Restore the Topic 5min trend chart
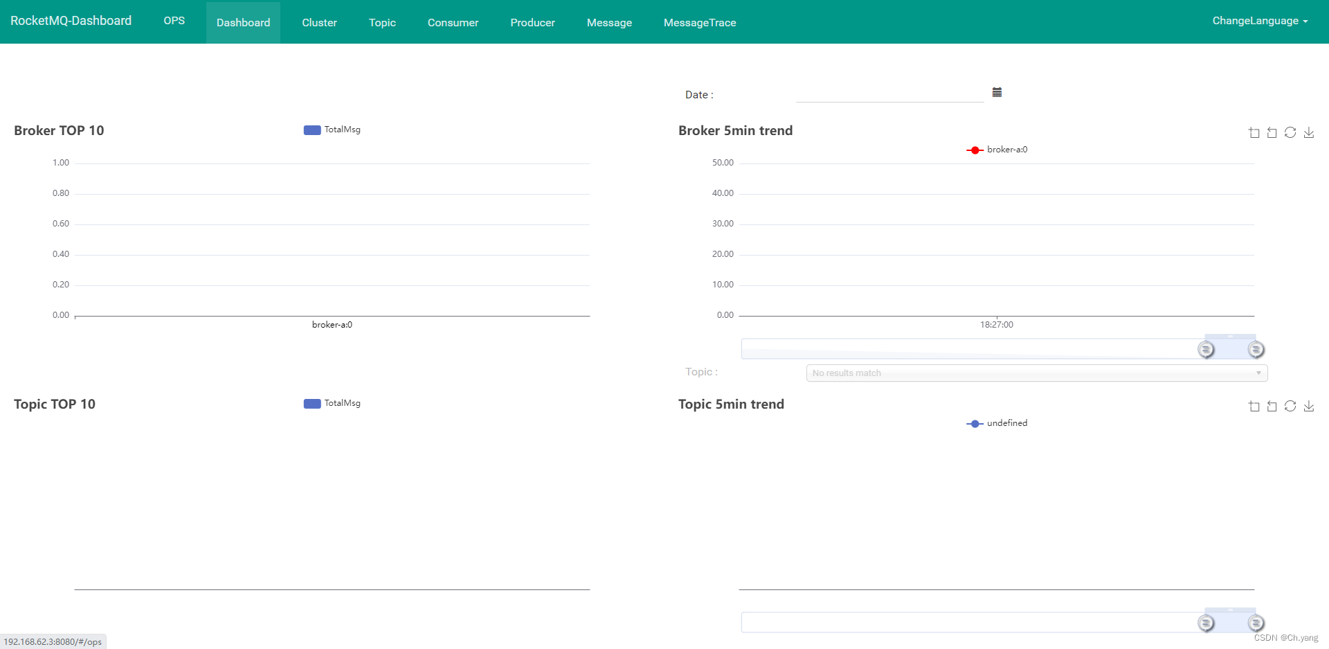Viewport: 1329px width, 649px height. click(1290, 406)
